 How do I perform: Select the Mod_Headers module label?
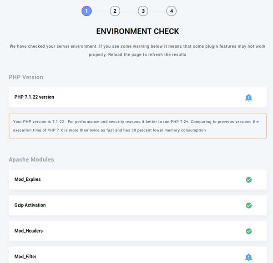pyautogui.click(x=29, y=231)
